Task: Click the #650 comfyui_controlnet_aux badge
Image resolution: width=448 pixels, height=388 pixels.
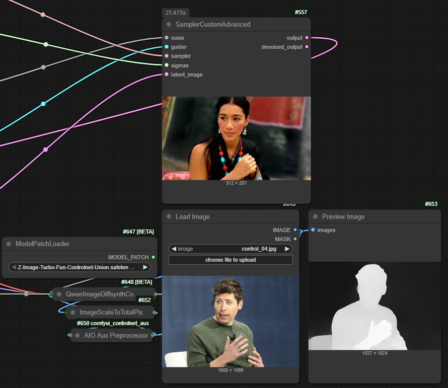Action: (113, 323)
